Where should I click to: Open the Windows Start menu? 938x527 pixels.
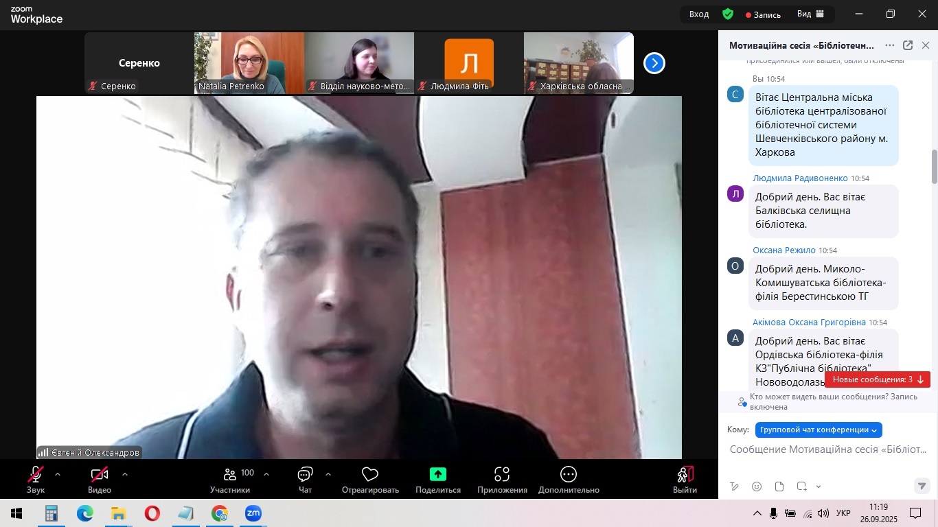16,513
